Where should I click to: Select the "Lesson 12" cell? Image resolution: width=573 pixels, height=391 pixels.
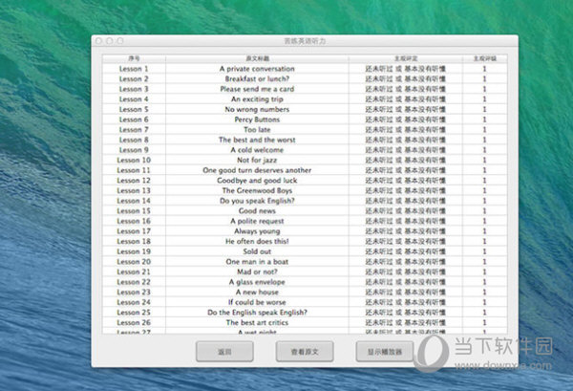tap(134, 181)
